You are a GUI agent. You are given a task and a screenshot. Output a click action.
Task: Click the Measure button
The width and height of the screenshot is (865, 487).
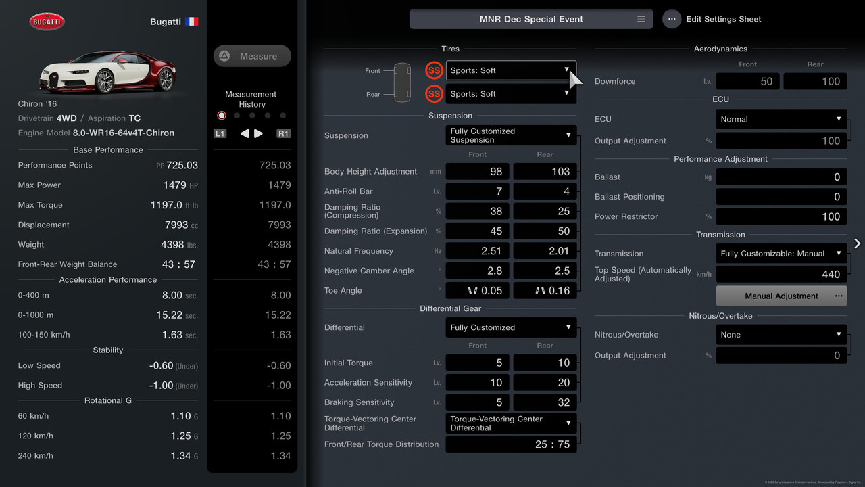click(252, 56)
